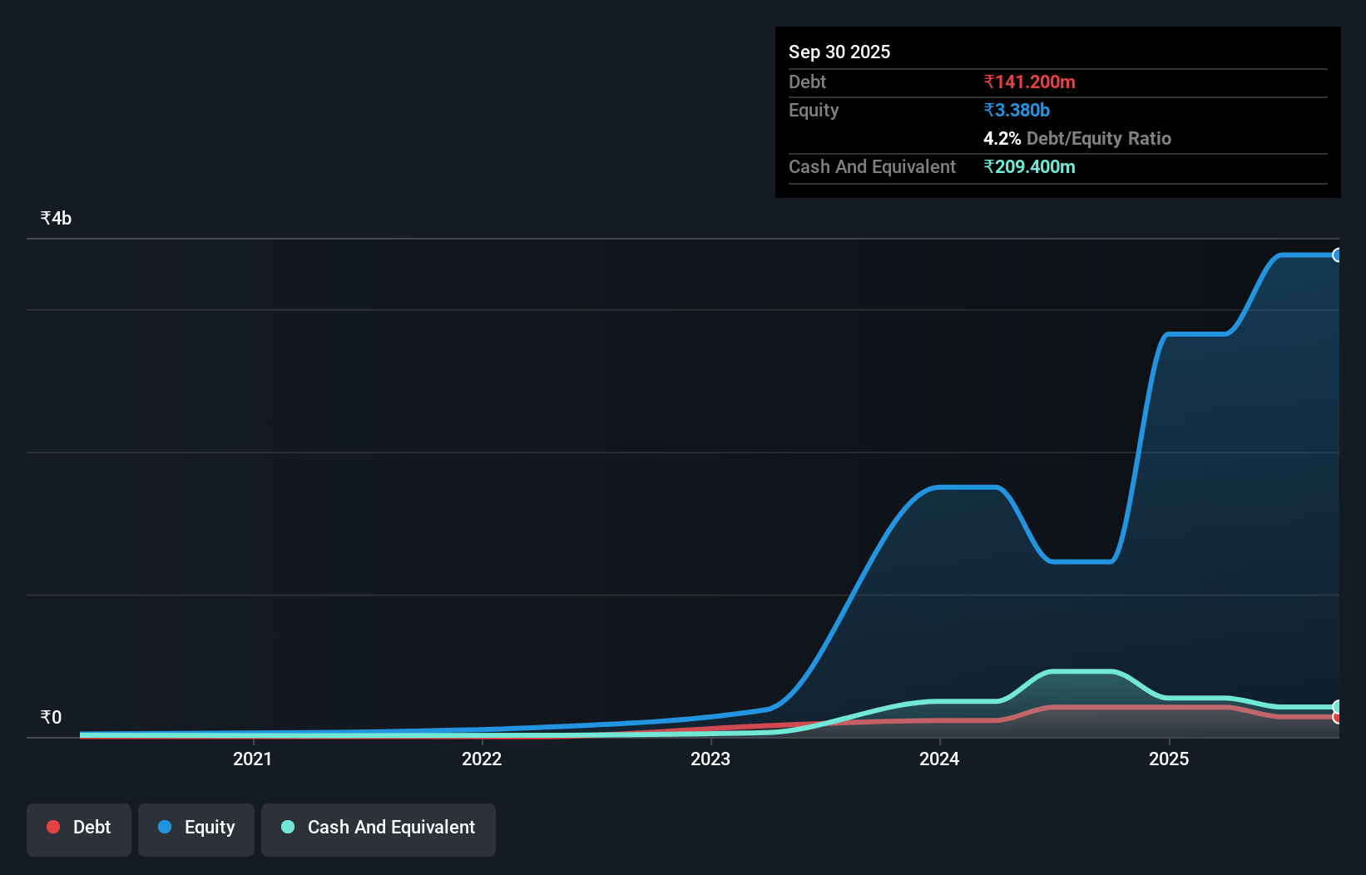Click the ₹3.380b Equity value link

click(1016, 110)
